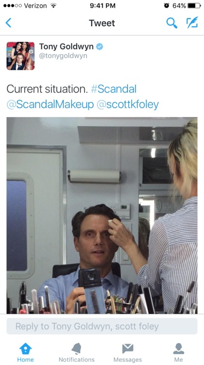Tap the Reply to Tony Goldwyn field
Image resolution: width=204 pixels, height=365 pixels.
pos(102,327)
